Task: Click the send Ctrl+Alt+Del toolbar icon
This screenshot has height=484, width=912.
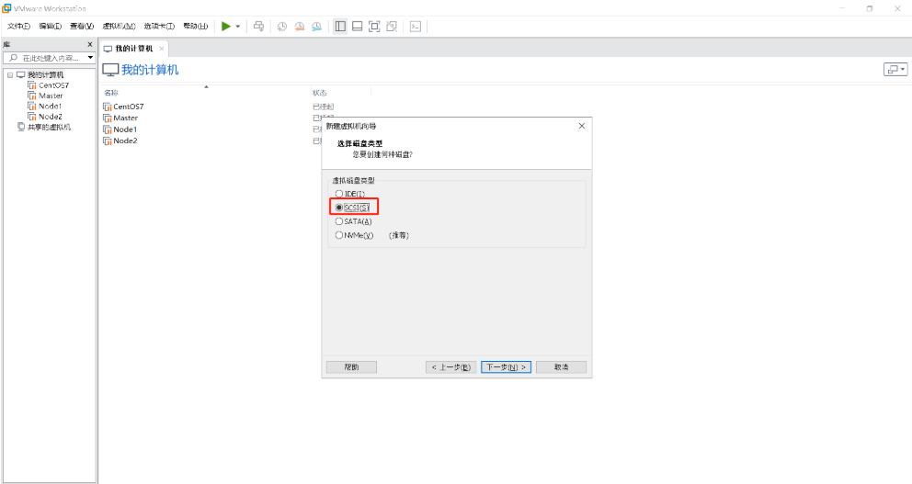Action: point(259,26)
